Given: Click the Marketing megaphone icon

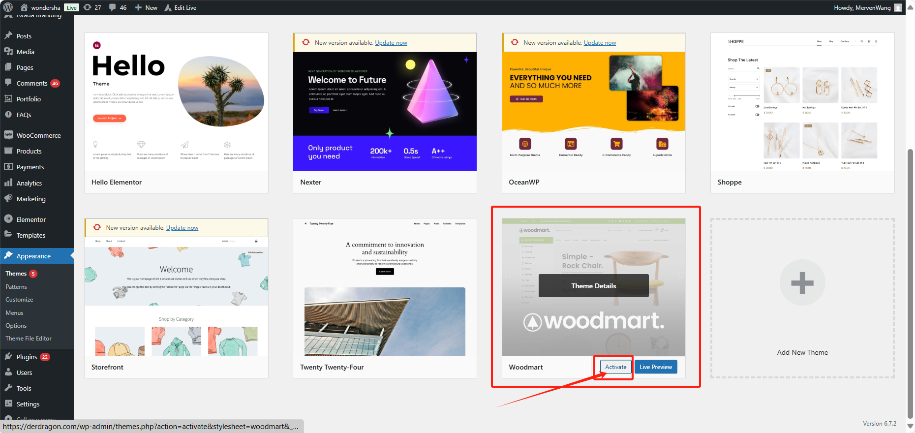Looking at the screenshot, I should [8, 198].
